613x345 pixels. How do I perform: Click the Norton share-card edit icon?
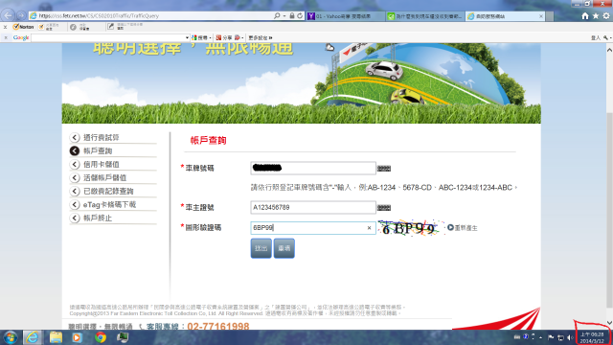[x=111, y=26]
